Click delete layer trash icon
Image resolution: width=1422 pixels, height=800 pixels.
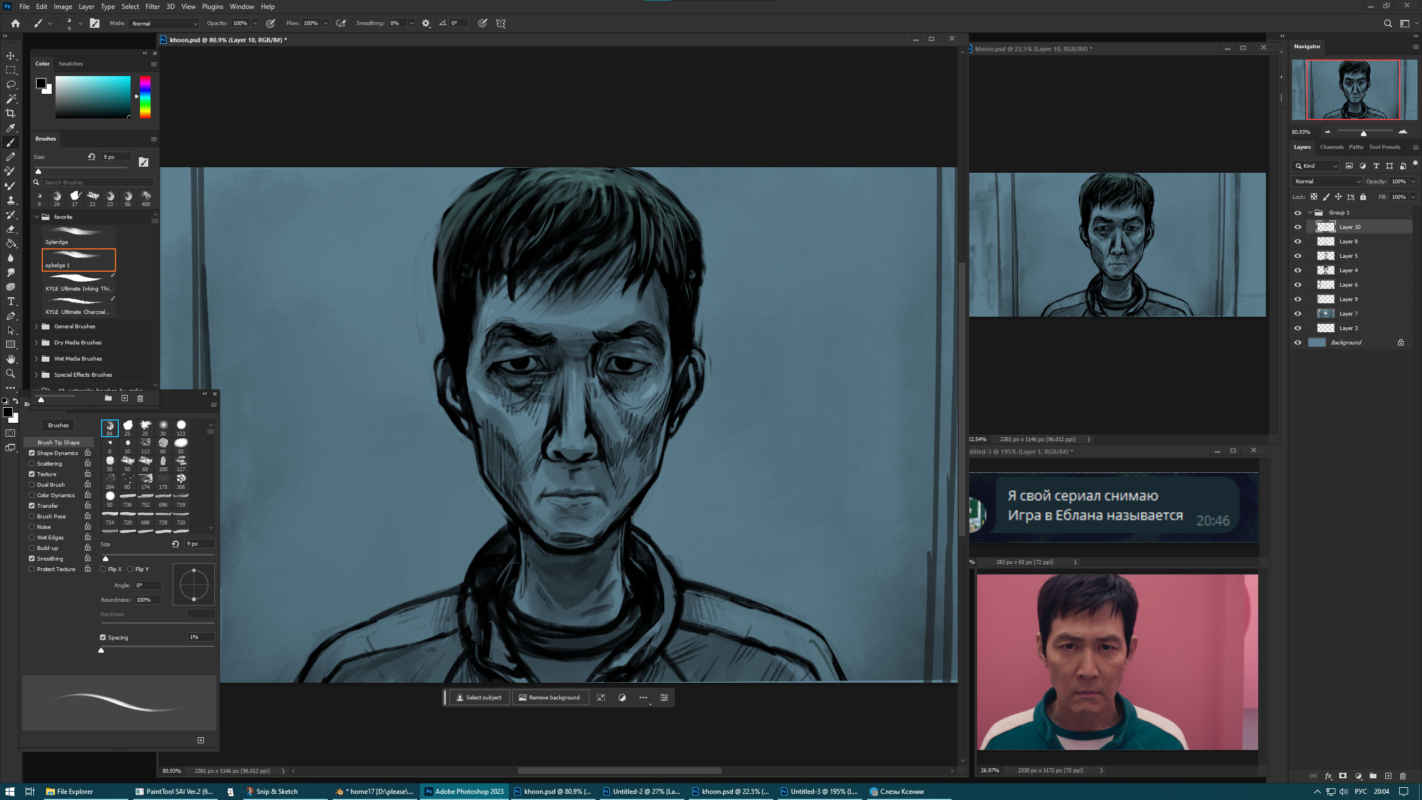1403,776
